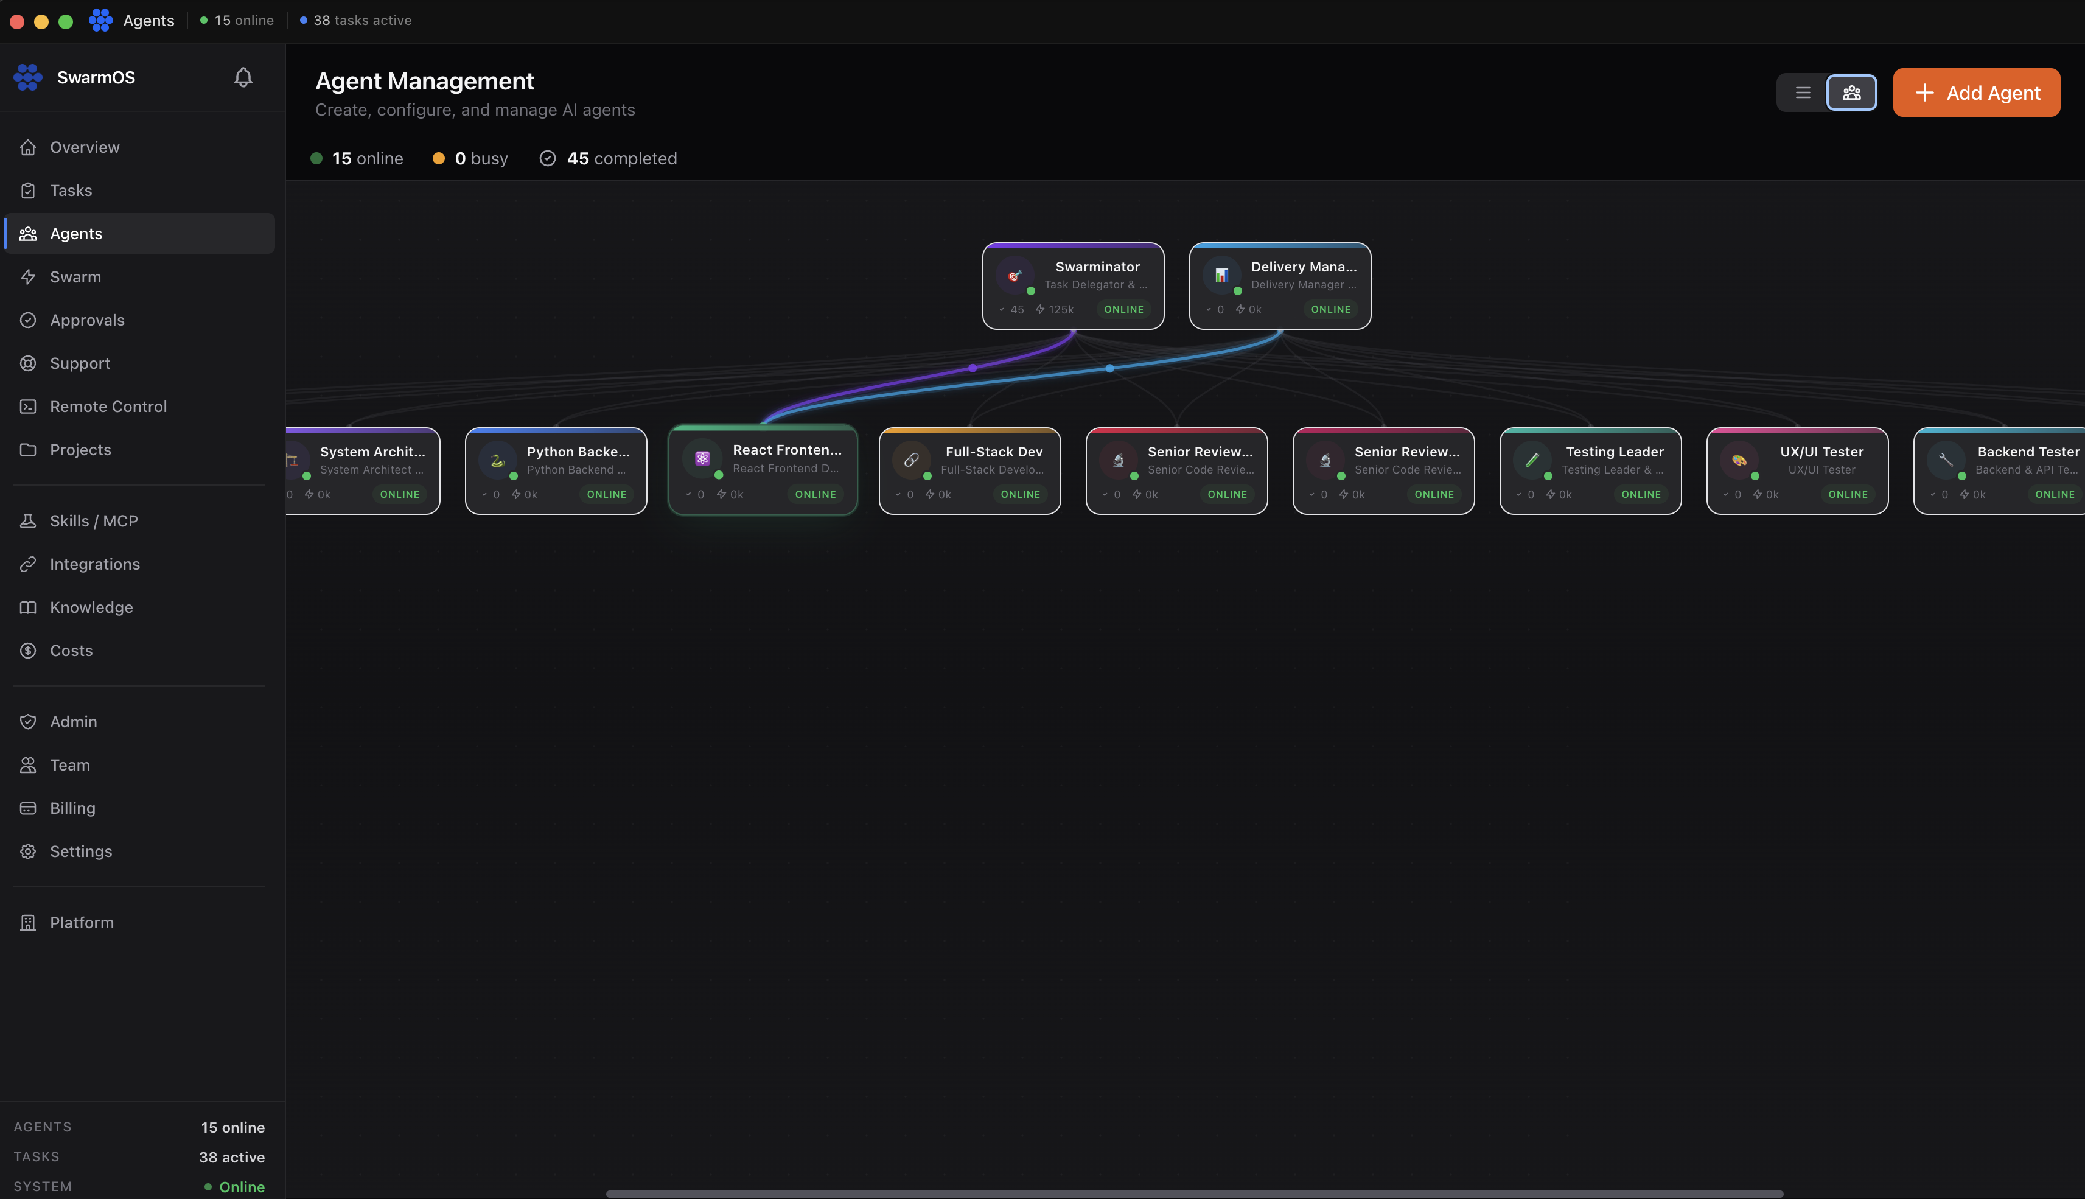The height and width of the screenshot is (1199, 2085).
Task: Click the Remote Control sidebar icon
Action: click(28, 406)
